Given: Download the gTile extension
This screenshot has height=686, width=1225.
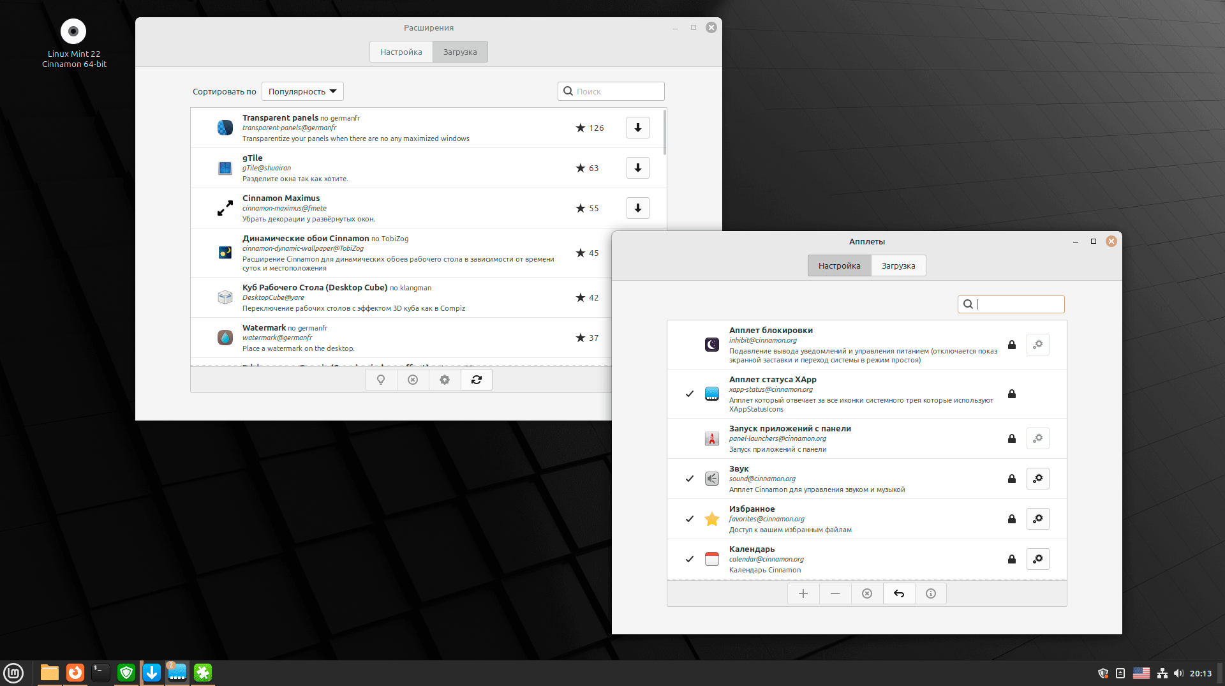Looking at the screenshot, I should click(x=637, y=168).
